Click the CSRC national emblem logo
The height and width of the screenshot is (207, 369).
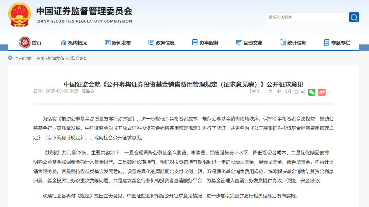point(19,15)
